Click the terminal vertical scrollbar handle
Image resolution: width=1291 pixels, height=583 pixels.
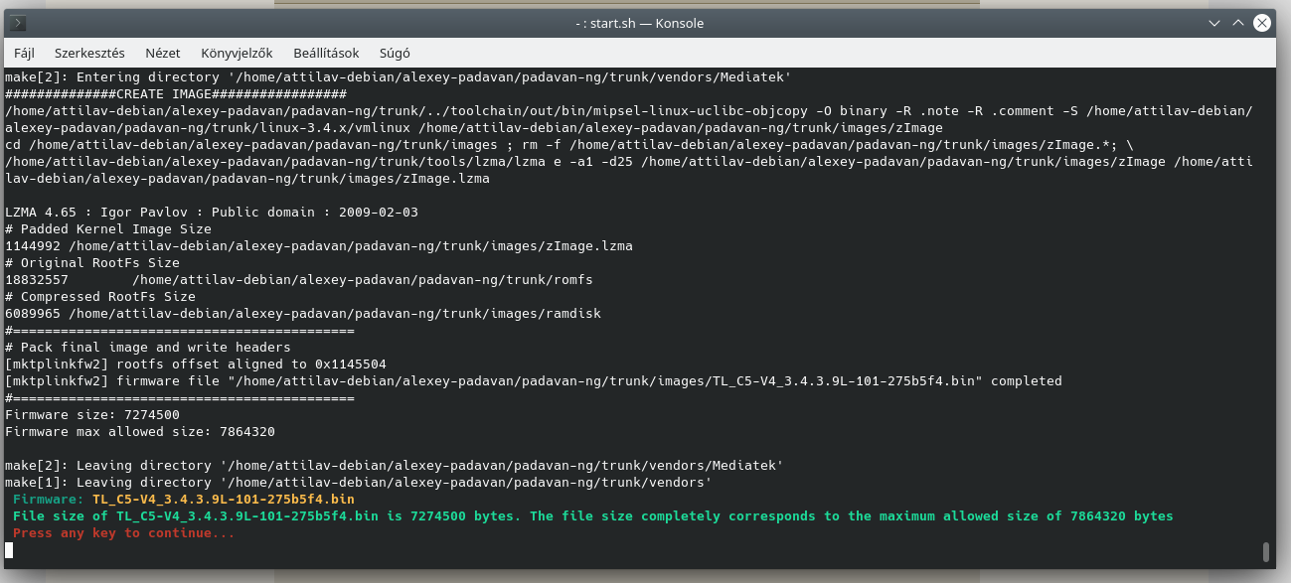tap(1265, 551)
